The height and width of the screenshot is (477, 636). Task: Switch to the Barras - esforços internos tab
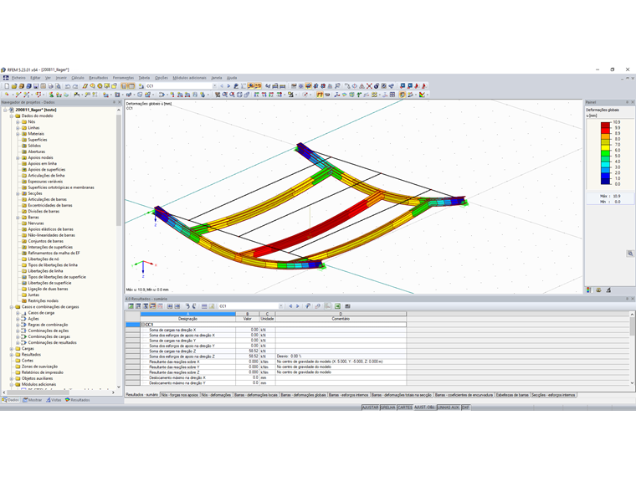pyautogui.click(x=349, y=395)
